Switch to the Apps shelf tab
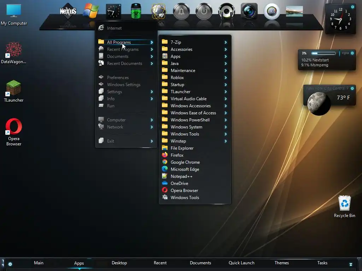The image size is (362, 271). tap(79, 263)
